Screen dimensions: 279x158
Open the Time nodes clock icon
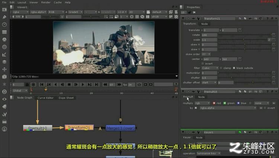tap(4, 24)
